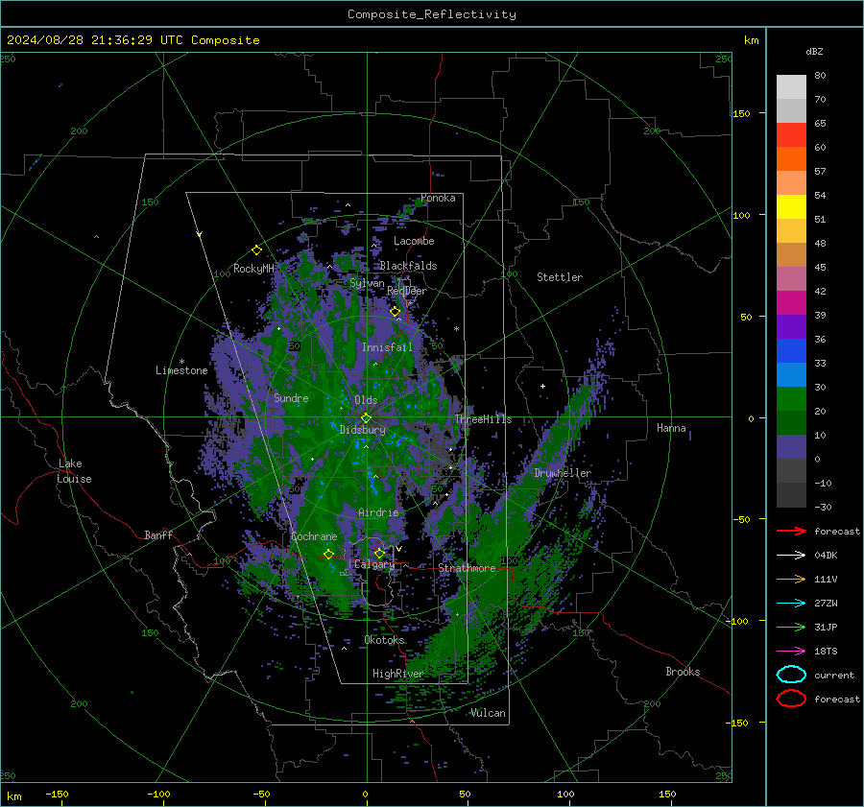The height and width of the screenshot is (807, 864).
Task: Click the cyan current ellipse icon
Action: (791, 675)
